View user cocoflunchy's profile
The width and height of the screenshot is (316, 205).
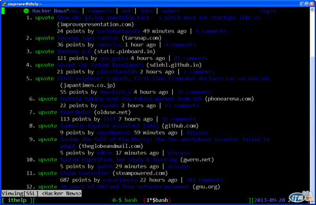coord(120,180)
